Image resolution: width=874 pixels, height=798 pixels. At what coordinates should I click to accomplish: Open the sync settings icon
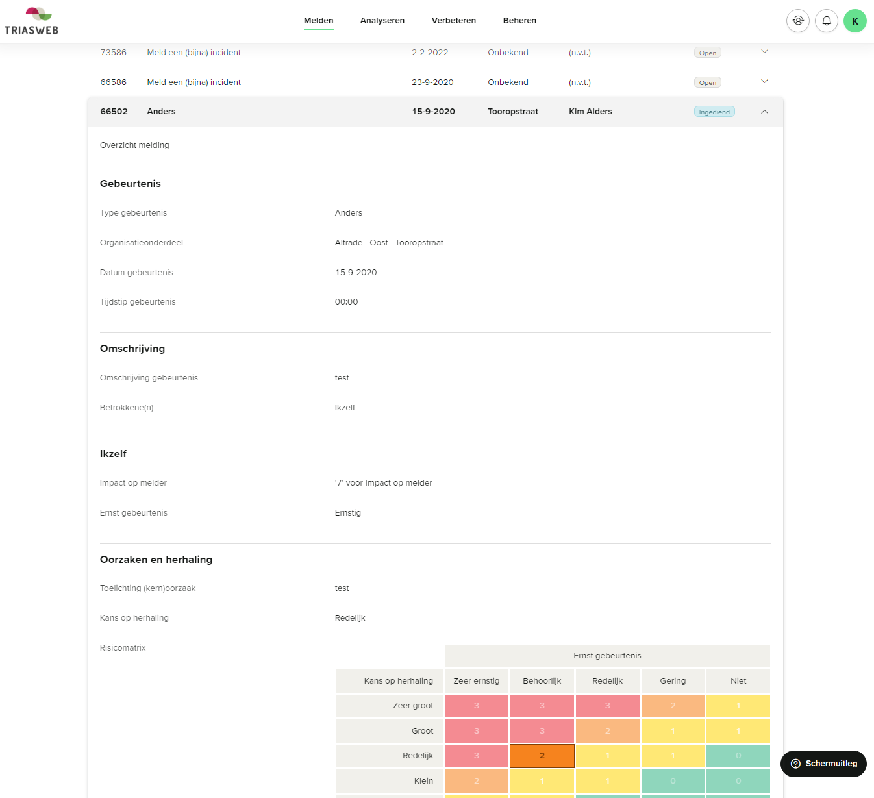pyautogui.click(x=798, y=21)
